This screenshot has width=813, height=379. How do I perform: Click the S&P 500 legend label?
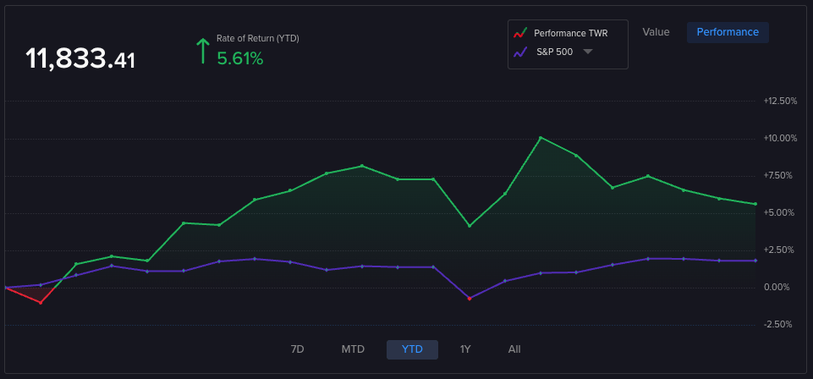click(x=555, y=52)
